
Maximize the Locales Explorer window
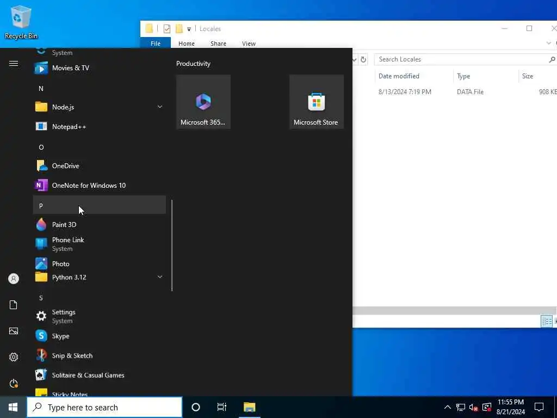[529, 28]
